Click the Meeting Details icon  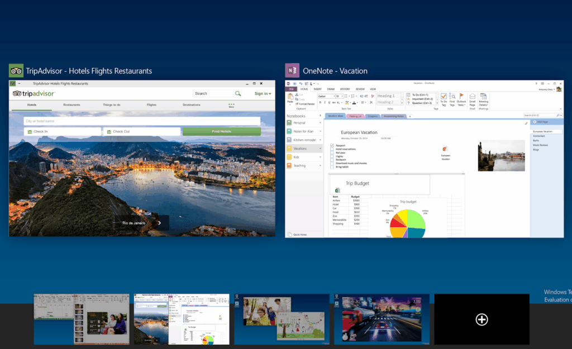click(483, 96)
